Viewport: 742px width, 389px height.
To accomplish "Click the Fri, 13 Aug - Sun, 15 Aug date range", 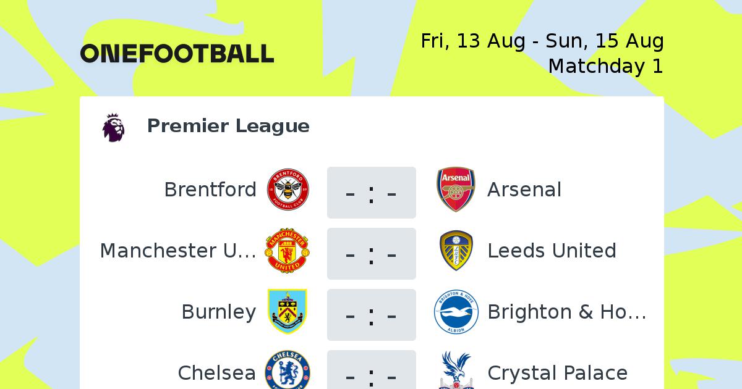I will 542,41.
